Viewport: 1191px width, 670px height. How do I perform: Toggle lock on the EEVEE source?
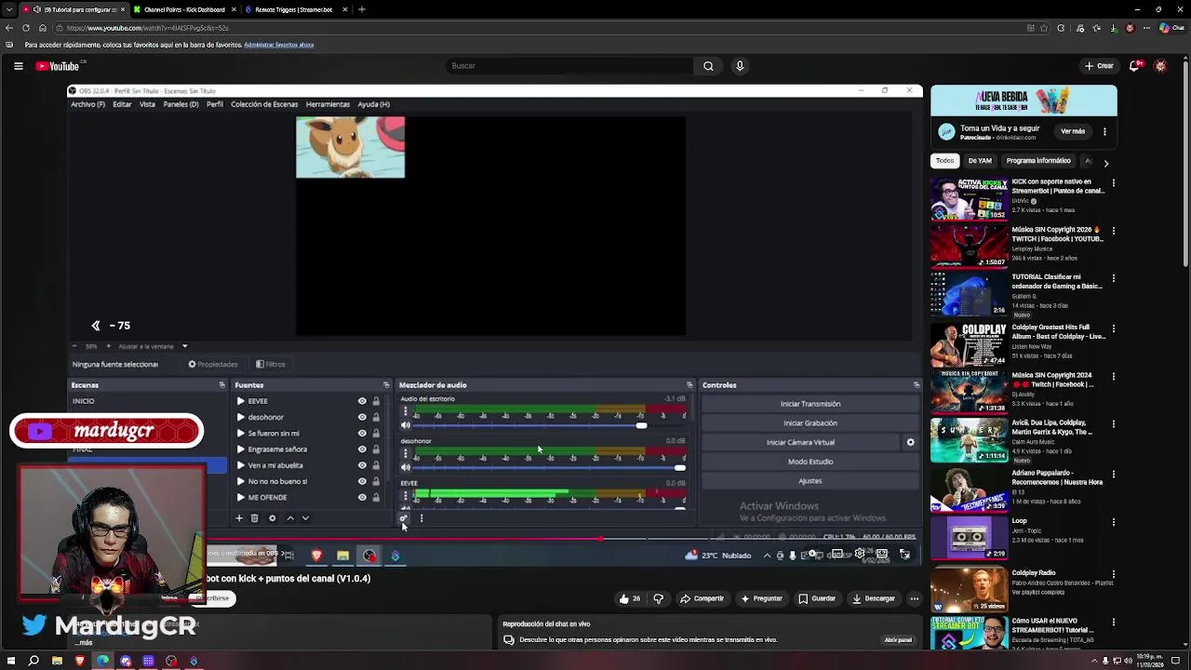tap(376, 401)
